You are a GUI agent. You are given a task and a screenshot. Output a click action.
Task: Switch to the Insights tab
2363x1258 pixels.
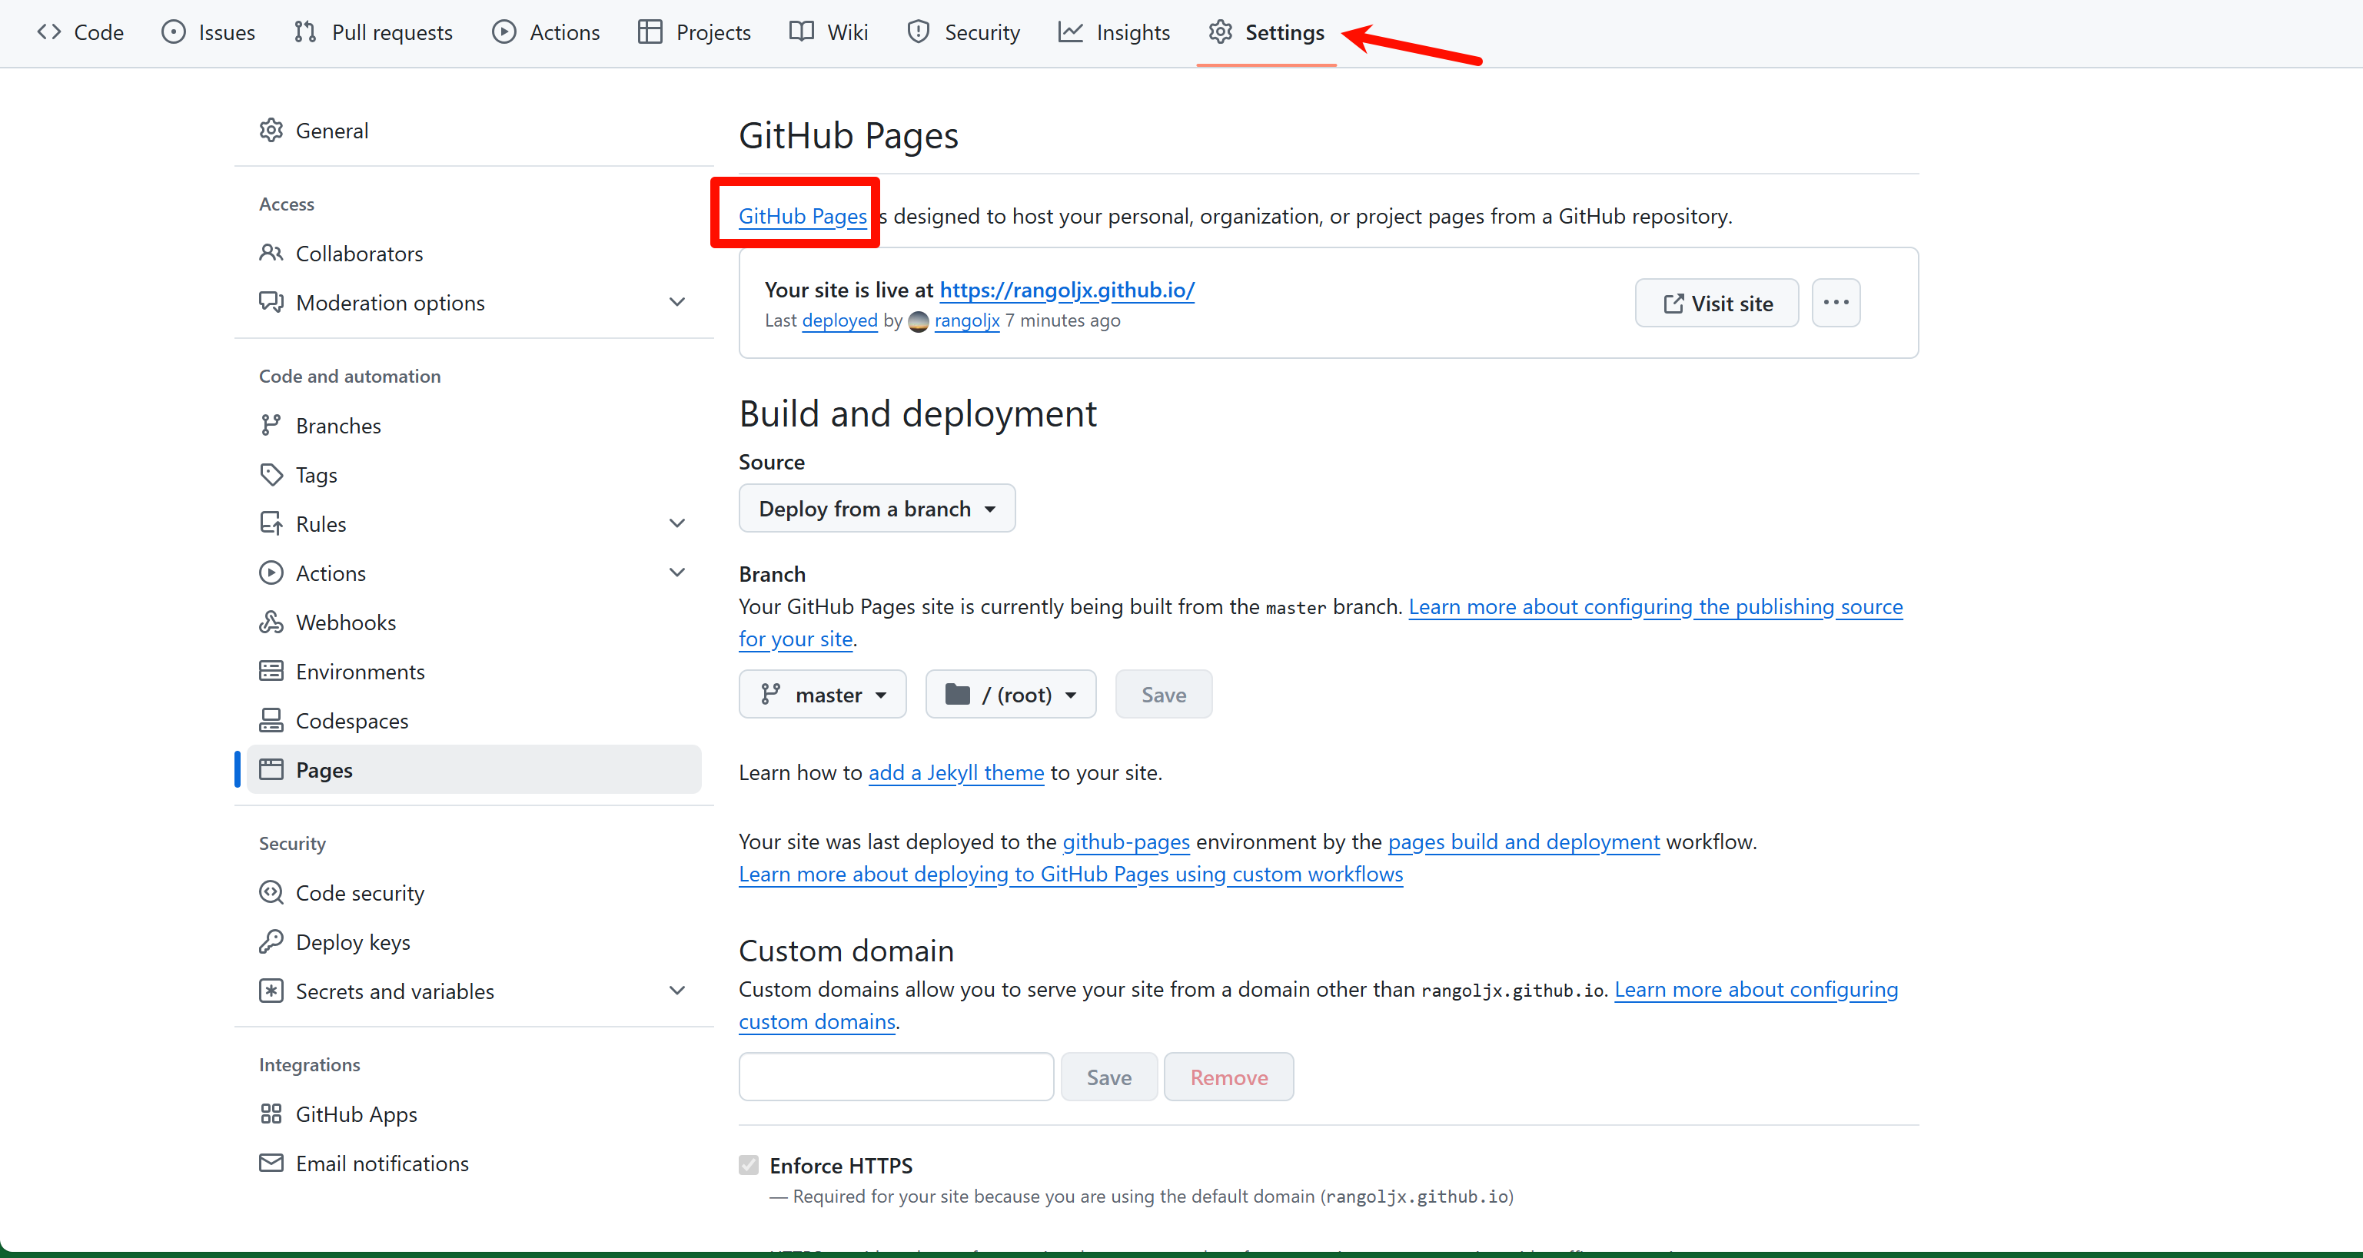pyautogui.click(x=1114, y=32)
